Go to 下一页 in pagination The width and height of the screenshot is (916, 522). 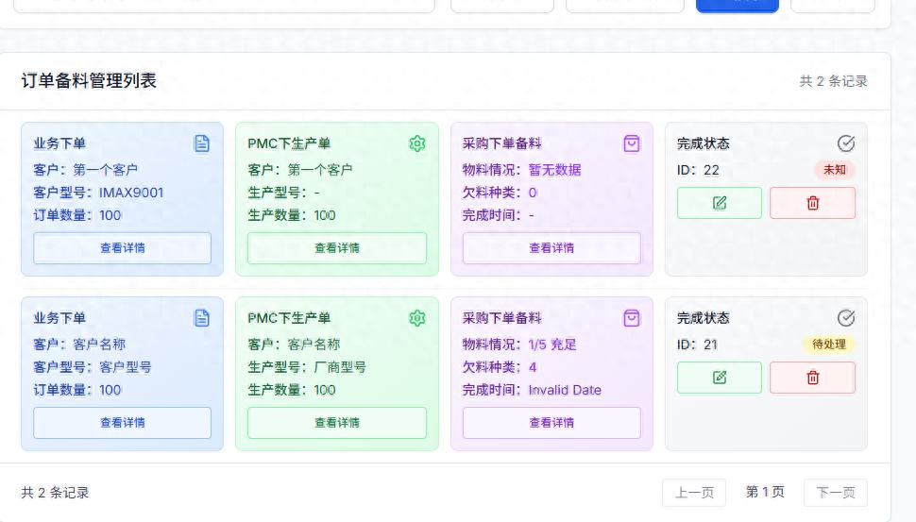[x=835, y=493]
